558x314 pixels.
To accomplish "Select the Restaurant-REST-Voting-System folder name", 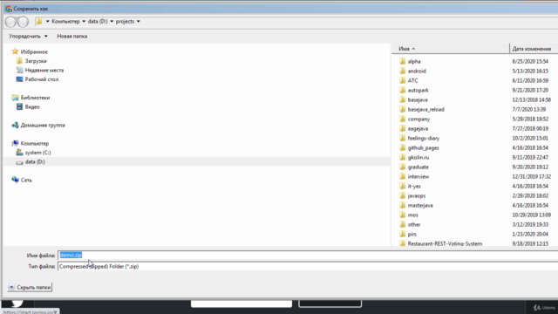I will pos(445,243).
